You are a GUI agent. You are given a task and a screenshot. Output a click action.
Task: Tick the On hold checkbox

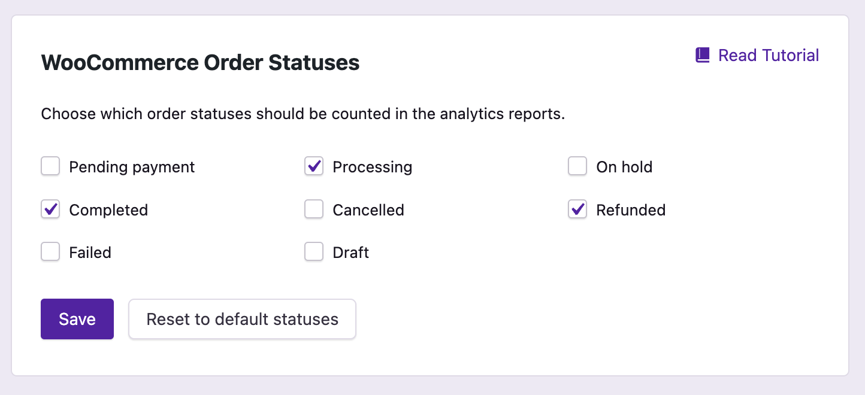pyautogui.click(x=577, y=166)
